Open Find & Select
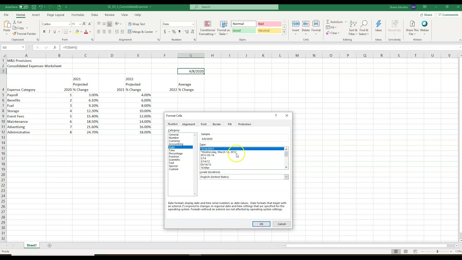The image size is (462, 260). (x=364, y=28)
